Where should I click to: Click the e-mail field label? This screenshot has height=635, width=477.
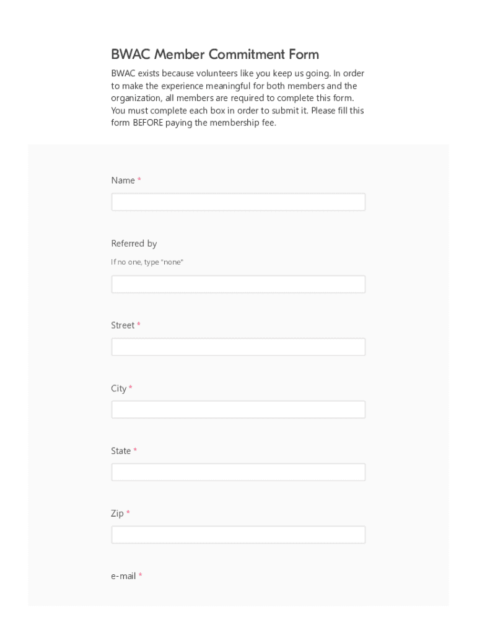pyautogui.click(x=123, y=576)
